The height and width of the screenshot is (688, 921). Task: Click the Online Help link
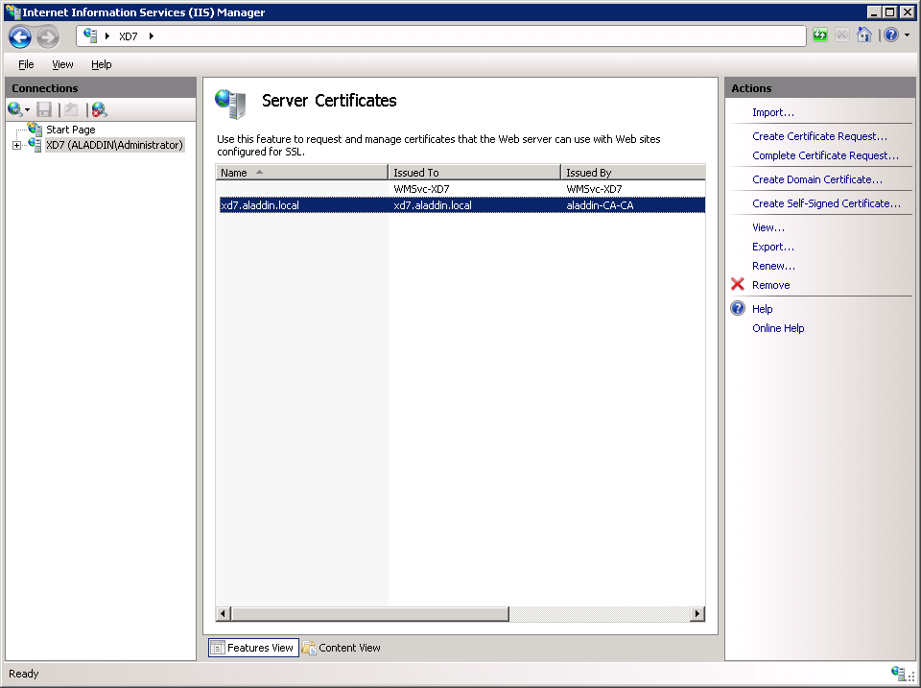coord(778,328)
